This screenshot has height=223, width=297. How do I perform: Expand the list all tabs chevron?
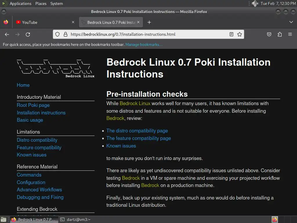291,22
